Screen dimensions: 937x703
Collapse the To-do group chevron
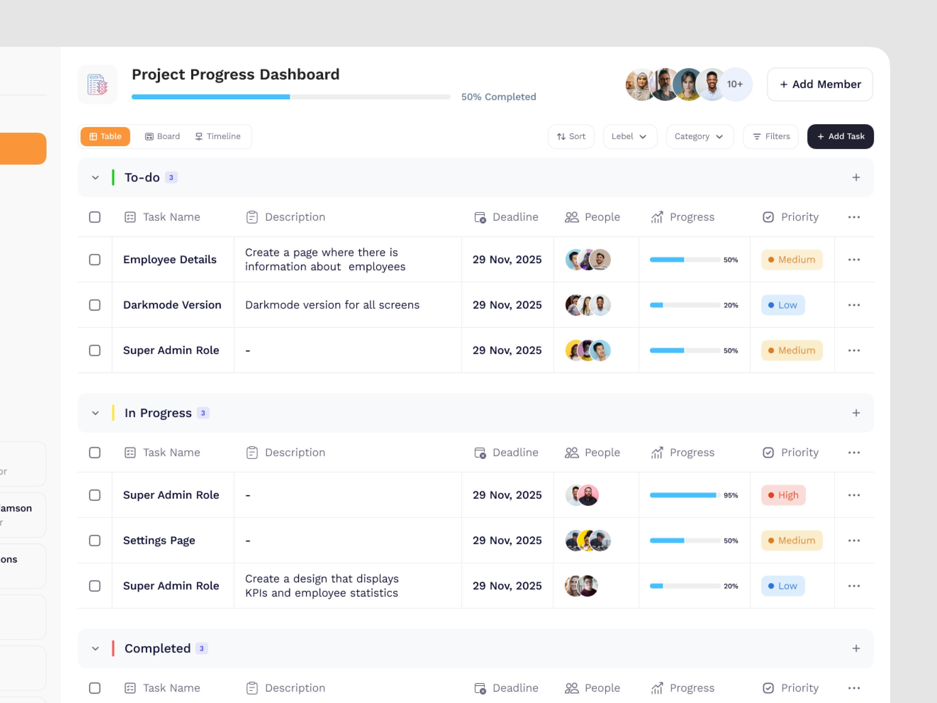click(95, 178)
